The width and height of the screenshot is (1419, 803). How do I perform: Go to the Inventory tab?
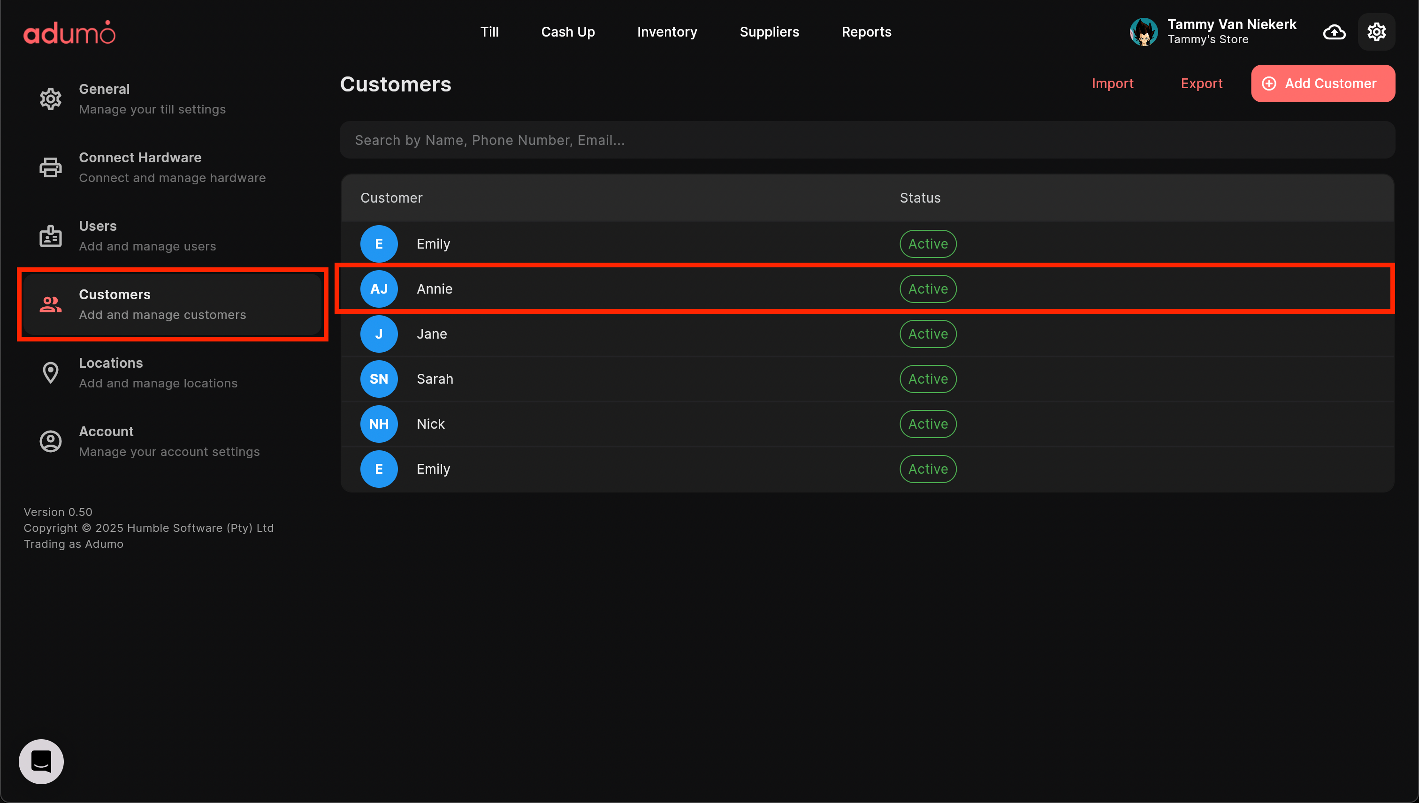coord(667,32)
